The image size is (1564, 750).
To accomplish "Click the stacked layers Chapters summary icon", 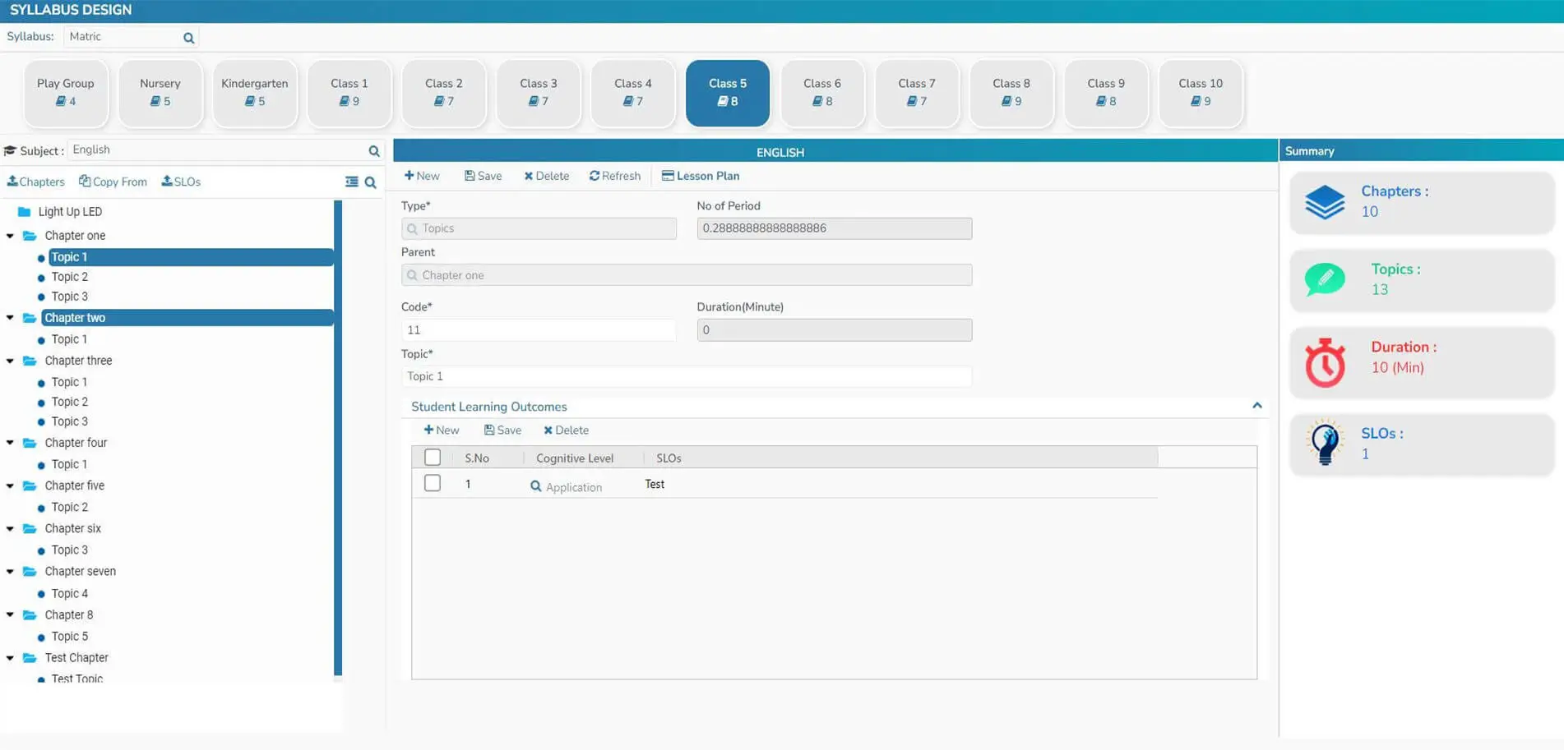I will pos(1325,202).
